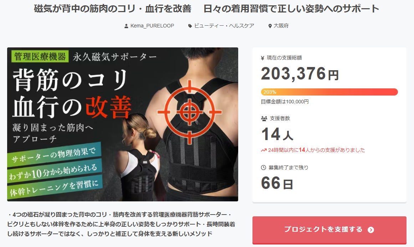414x247 pixels.
Task: Open the ビューティー・ヘルスケア category link
Action: [224, 26]
